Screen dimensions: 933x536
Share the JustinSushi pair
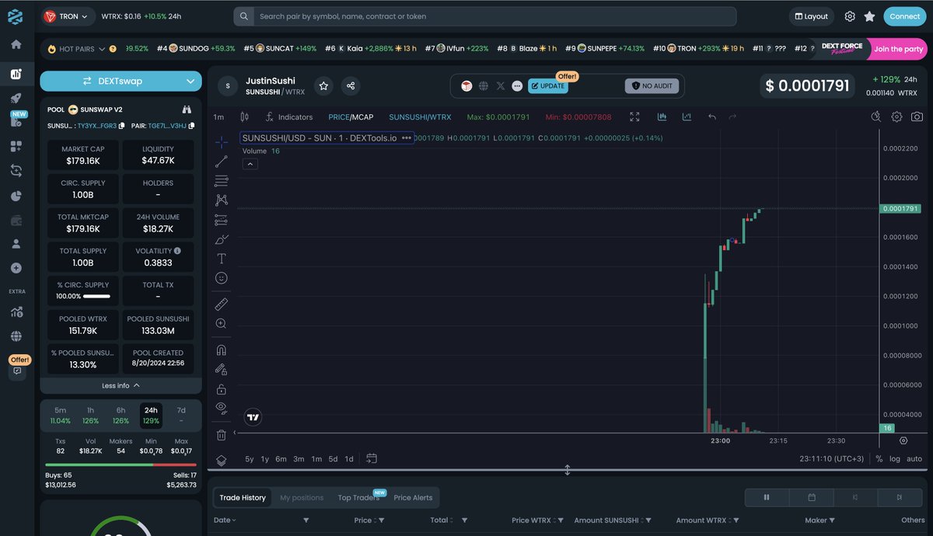click(x=351, y=85)
